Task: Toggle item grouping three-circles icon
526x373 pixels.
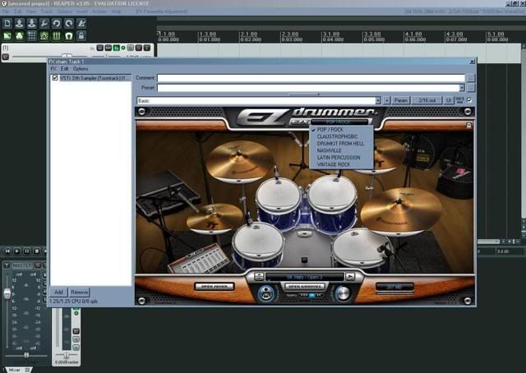Action: pos(20,35)
